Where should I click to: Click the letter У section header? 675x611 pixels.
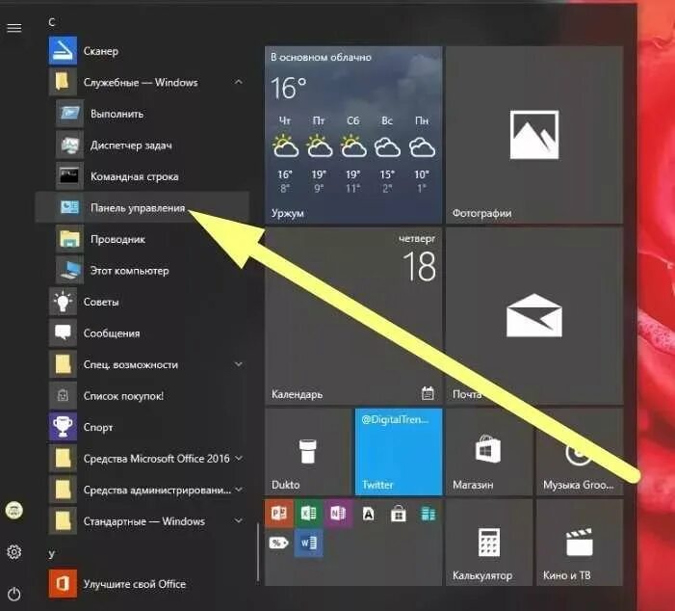click(52, 554)
